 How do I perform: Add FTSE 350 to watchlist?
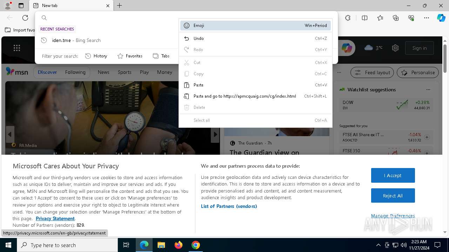(427, 153)
